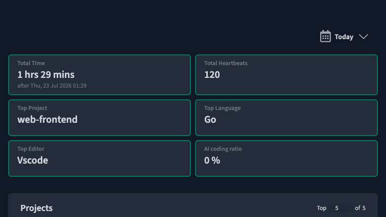
Task: Select the Total Heartbeats card
Action: [287, 75]
